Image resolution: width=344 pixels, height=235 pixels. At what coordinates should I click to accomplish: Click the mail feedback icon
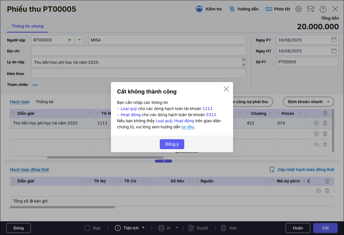click(x=310, y=9)
